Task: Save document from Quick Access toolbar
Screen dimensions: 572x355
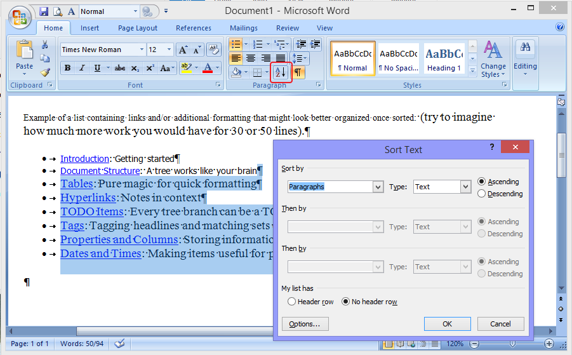Action: (44, 11)
